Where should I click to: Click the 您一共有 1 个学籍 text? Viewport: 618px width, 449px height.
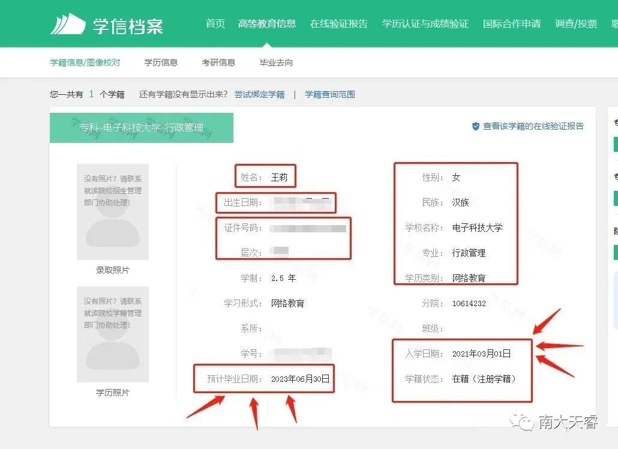tap(87, 94)
